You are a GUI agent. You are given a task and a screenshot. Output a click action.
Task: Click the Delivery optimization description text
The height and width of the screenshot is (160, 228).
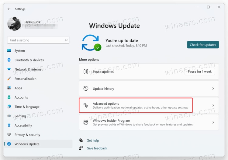coord(140,107)
